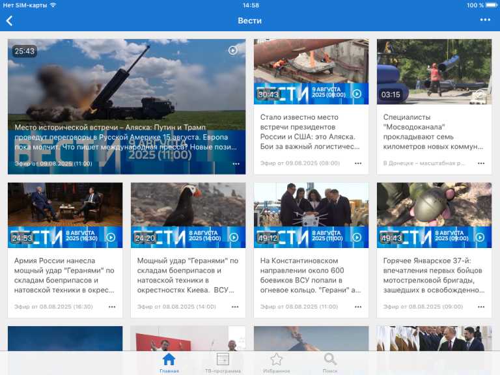
Task: Open the partial thumbnail with officials in suits
Action: pyautogui.click(x=434, y=339)
